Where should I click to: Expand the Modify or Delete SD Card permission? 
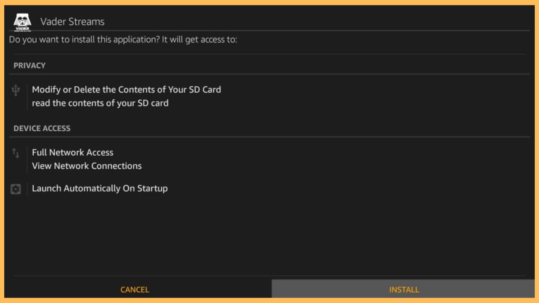[x=126, y=90]
